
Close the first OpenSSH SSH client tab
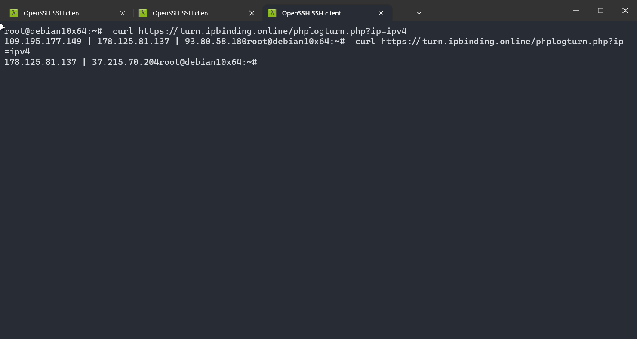pyautogui.click(x=123, y=13)
